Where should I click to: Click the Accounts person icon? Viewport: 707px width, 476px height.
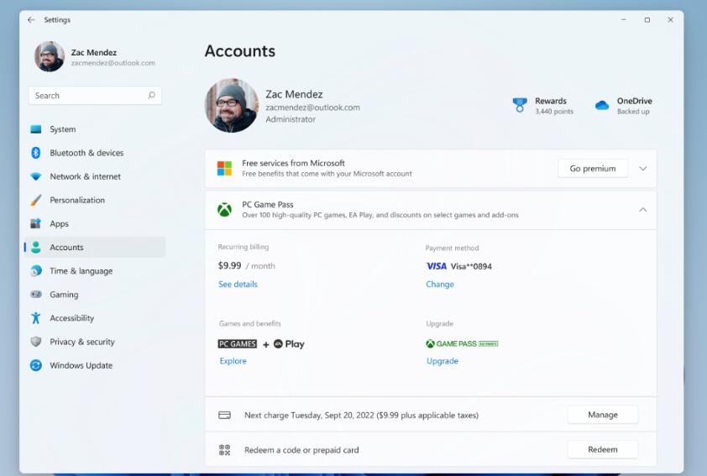pos(36,247)
